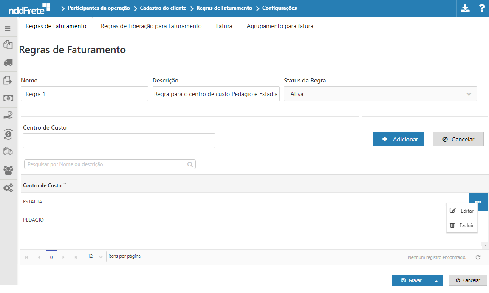Click the Cadastro do cliente breadcrumb link
The width and height of the screenshot is (489, 293).
163,8
